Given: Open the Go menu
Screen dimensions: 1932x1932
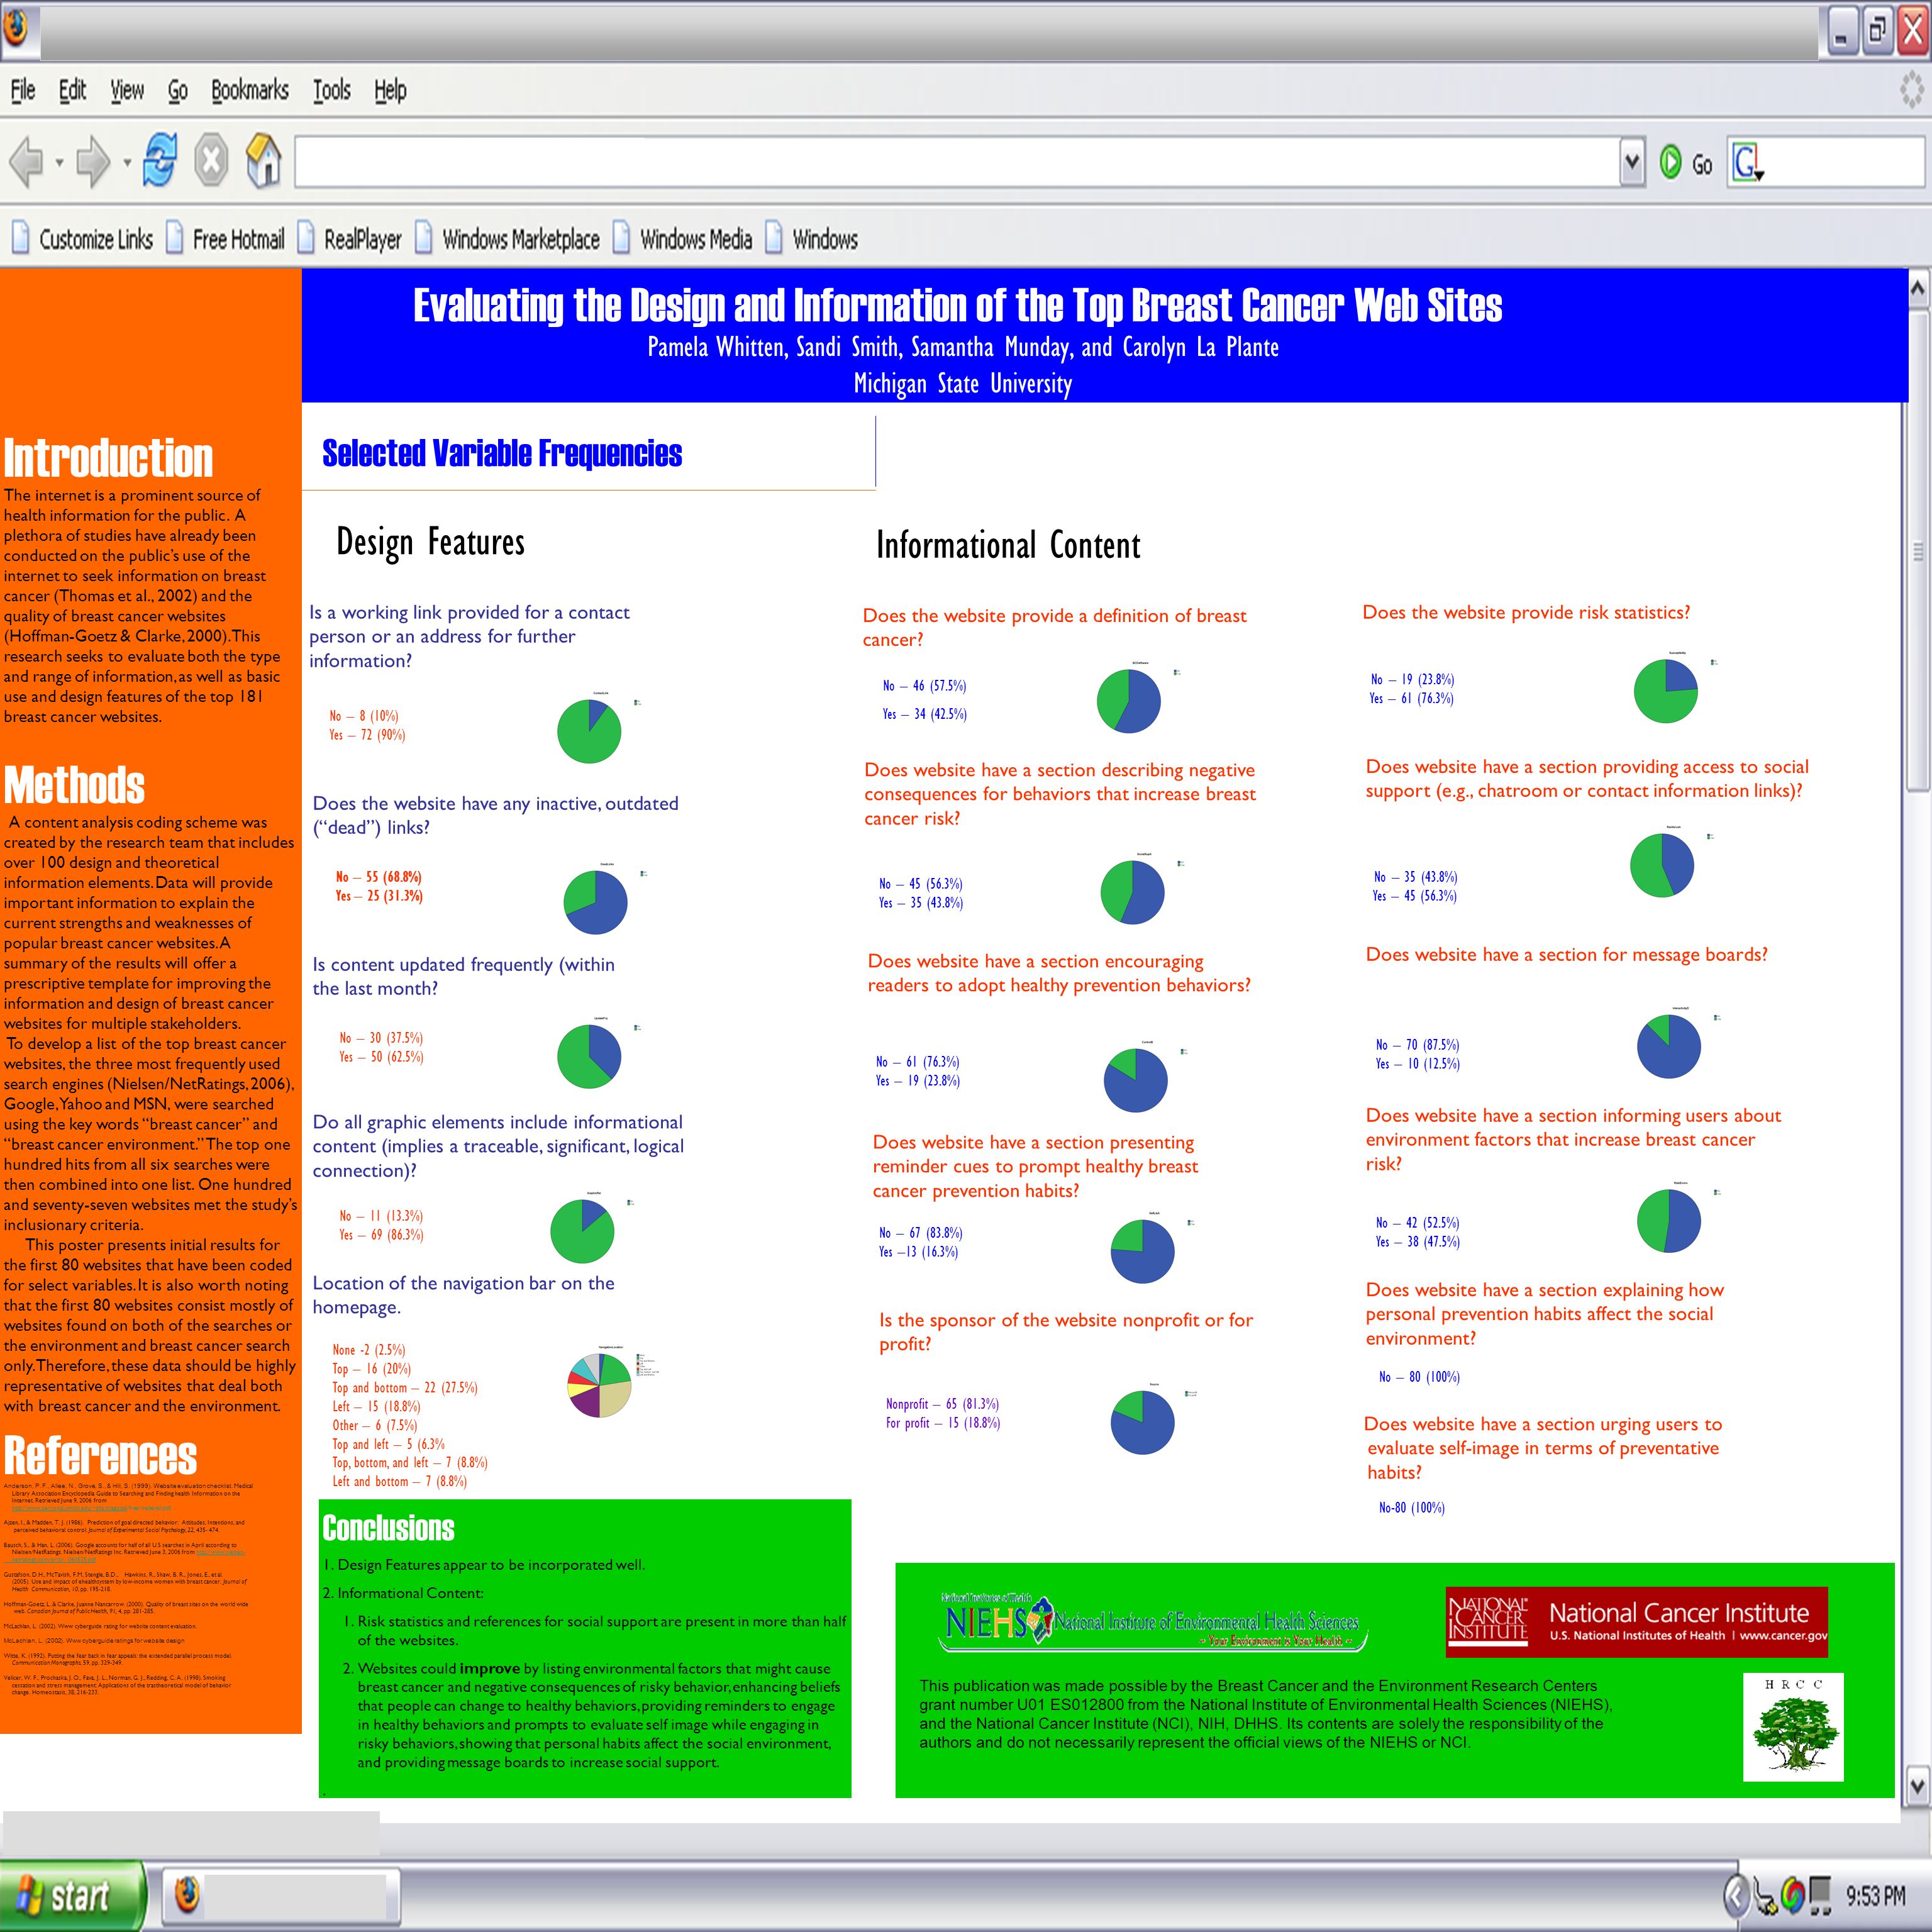Looking at the screenshot, I should 178,91.
